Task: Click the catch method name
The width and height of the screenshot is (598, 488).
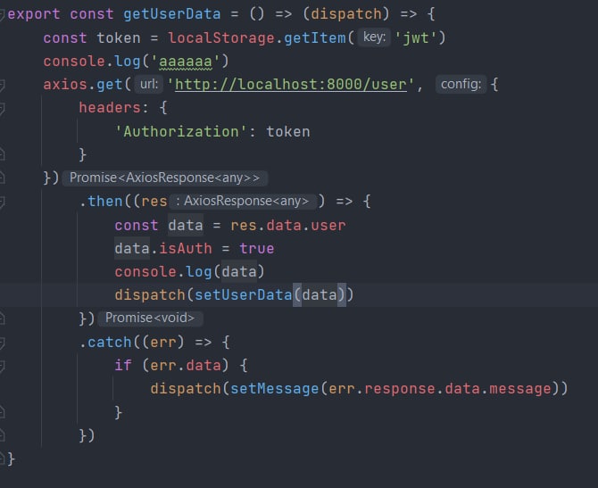Action: [x=110, y=343]
